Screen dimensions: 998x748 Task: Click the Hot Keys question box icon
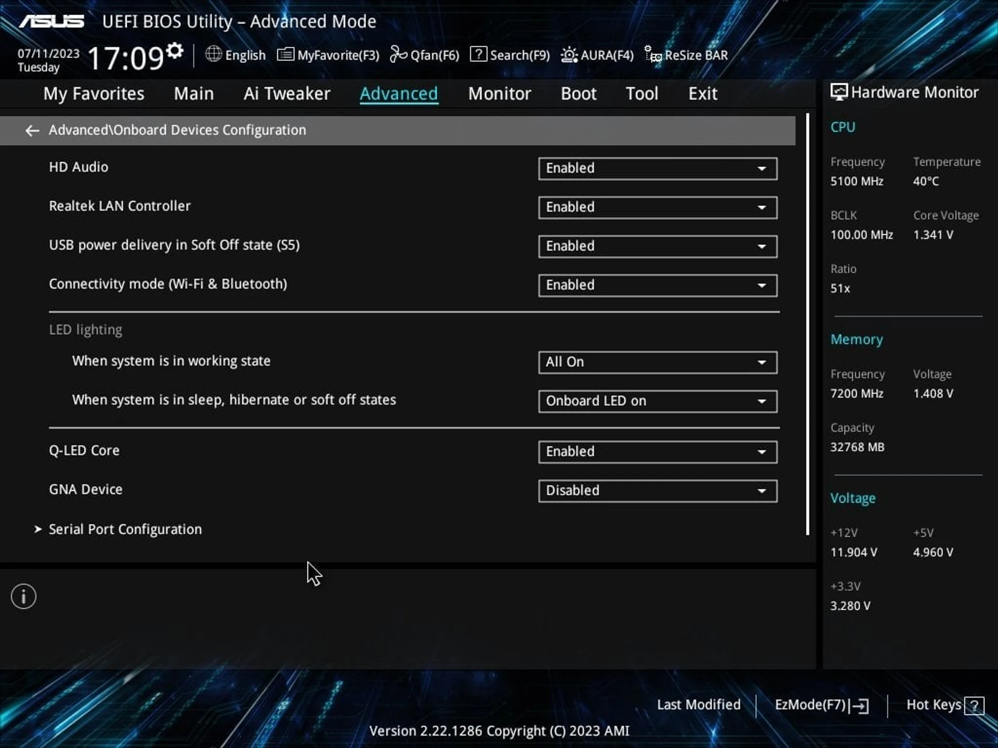(x=974, y=706)
